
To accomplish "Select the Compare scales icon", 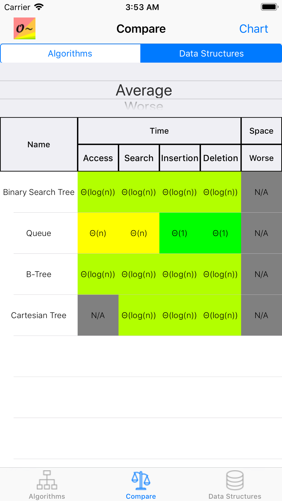I will point(141,480).
